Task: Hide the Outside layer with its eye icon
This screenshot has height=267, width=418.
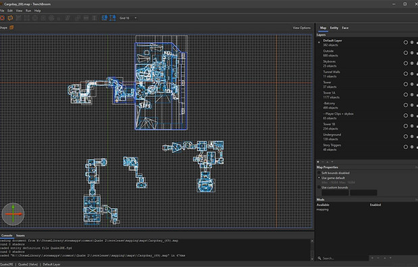Action: [412, 53]
